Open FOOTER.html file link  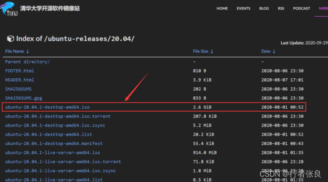pyautogui.click(x=20, y=71)
